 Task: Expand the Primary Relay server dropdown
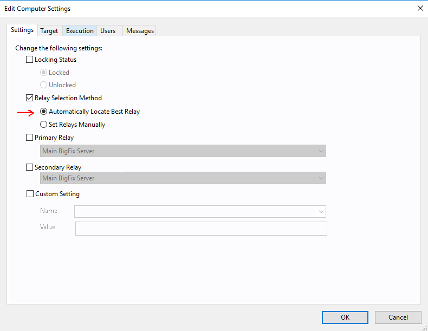183,151
